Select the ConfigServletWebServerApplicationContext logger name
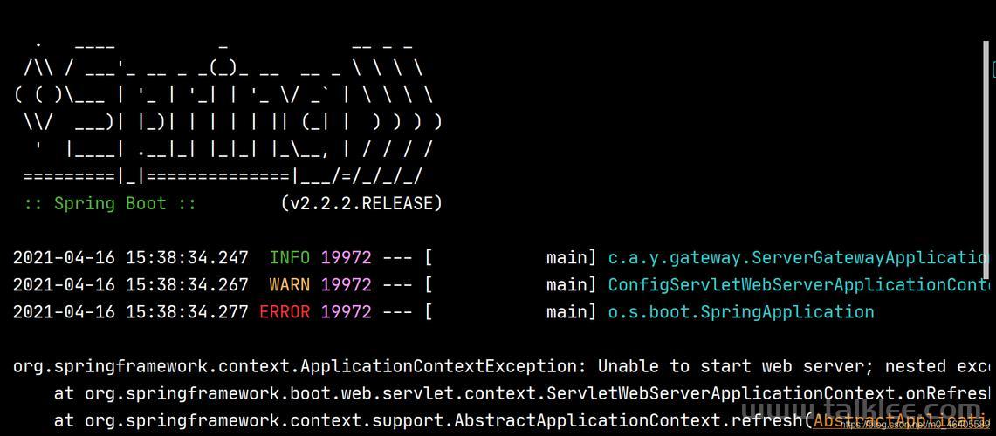996x436 pixels. pos(796,285)
